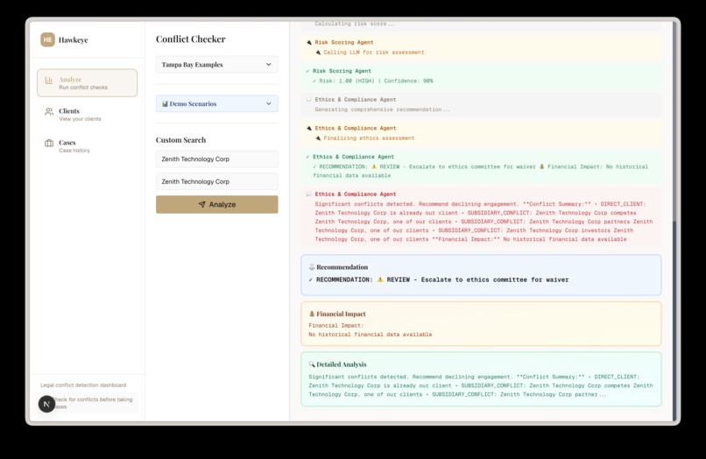Click the Cases briefcase icon
The image size is (706, 459).
[49, 144]
